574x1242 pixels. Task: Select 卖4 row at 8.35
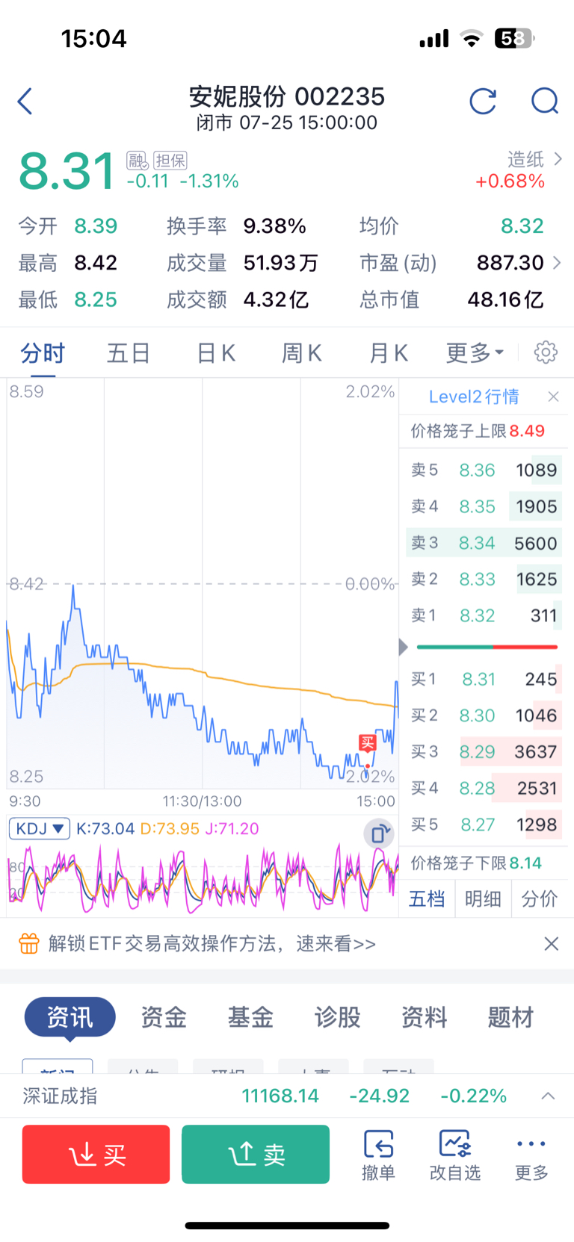(484, 506)
